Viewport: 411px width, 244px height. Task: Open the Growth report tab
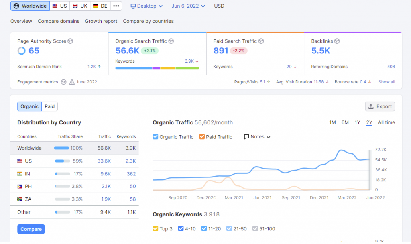(x=101, y=21)
